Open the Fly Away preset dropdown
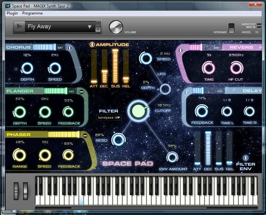Screen dimensions: 266x215 90,27
